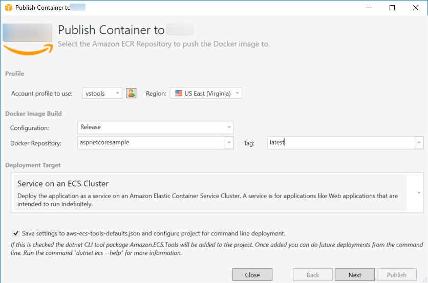Click into the aspnetcoresample repository field
Viewport: 428px width, 283px height.
point(151,143)
